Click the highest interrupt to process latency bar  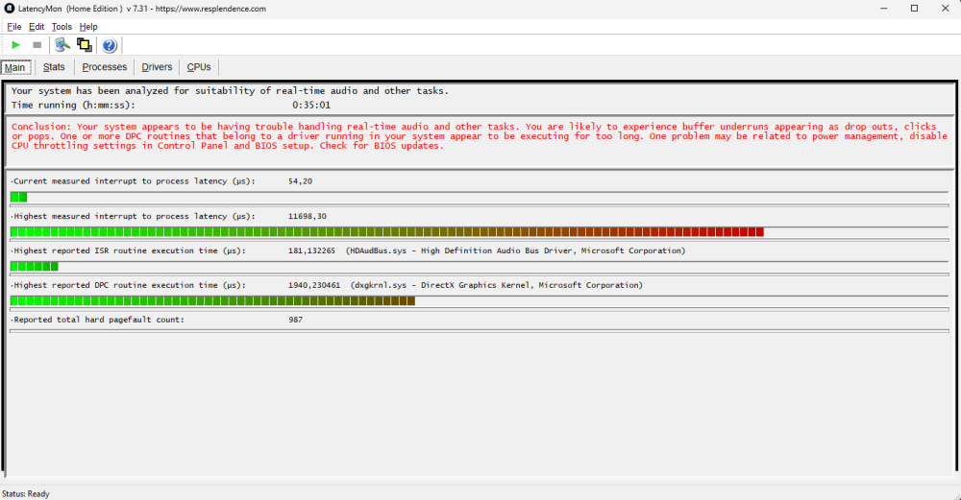pos(386,231)
